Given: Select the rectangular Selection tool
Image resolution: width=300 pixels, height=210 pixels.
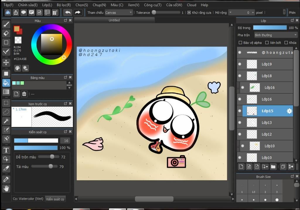Looking at the screenshot, I should pyautogui.click(x=6, y=103).
